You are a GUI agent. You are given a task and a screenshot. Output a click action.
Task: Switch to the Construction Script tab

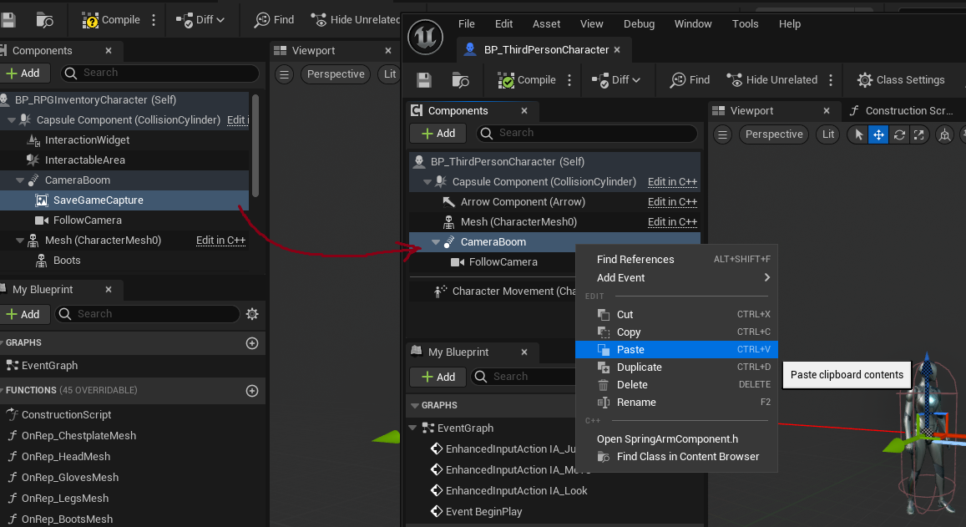(900, 111)
